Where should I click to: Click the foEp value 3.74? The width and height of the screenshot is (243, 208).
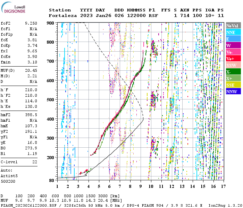[32, 45]
